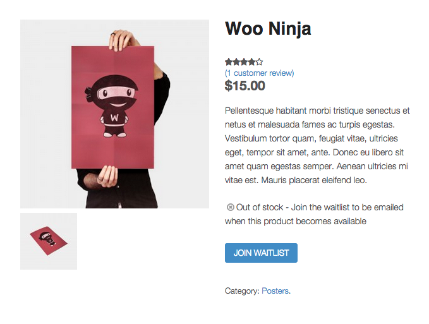Click the Pellentesque product description paragraph
Viewport: 429px width, 324px height.
click(317, 145)
